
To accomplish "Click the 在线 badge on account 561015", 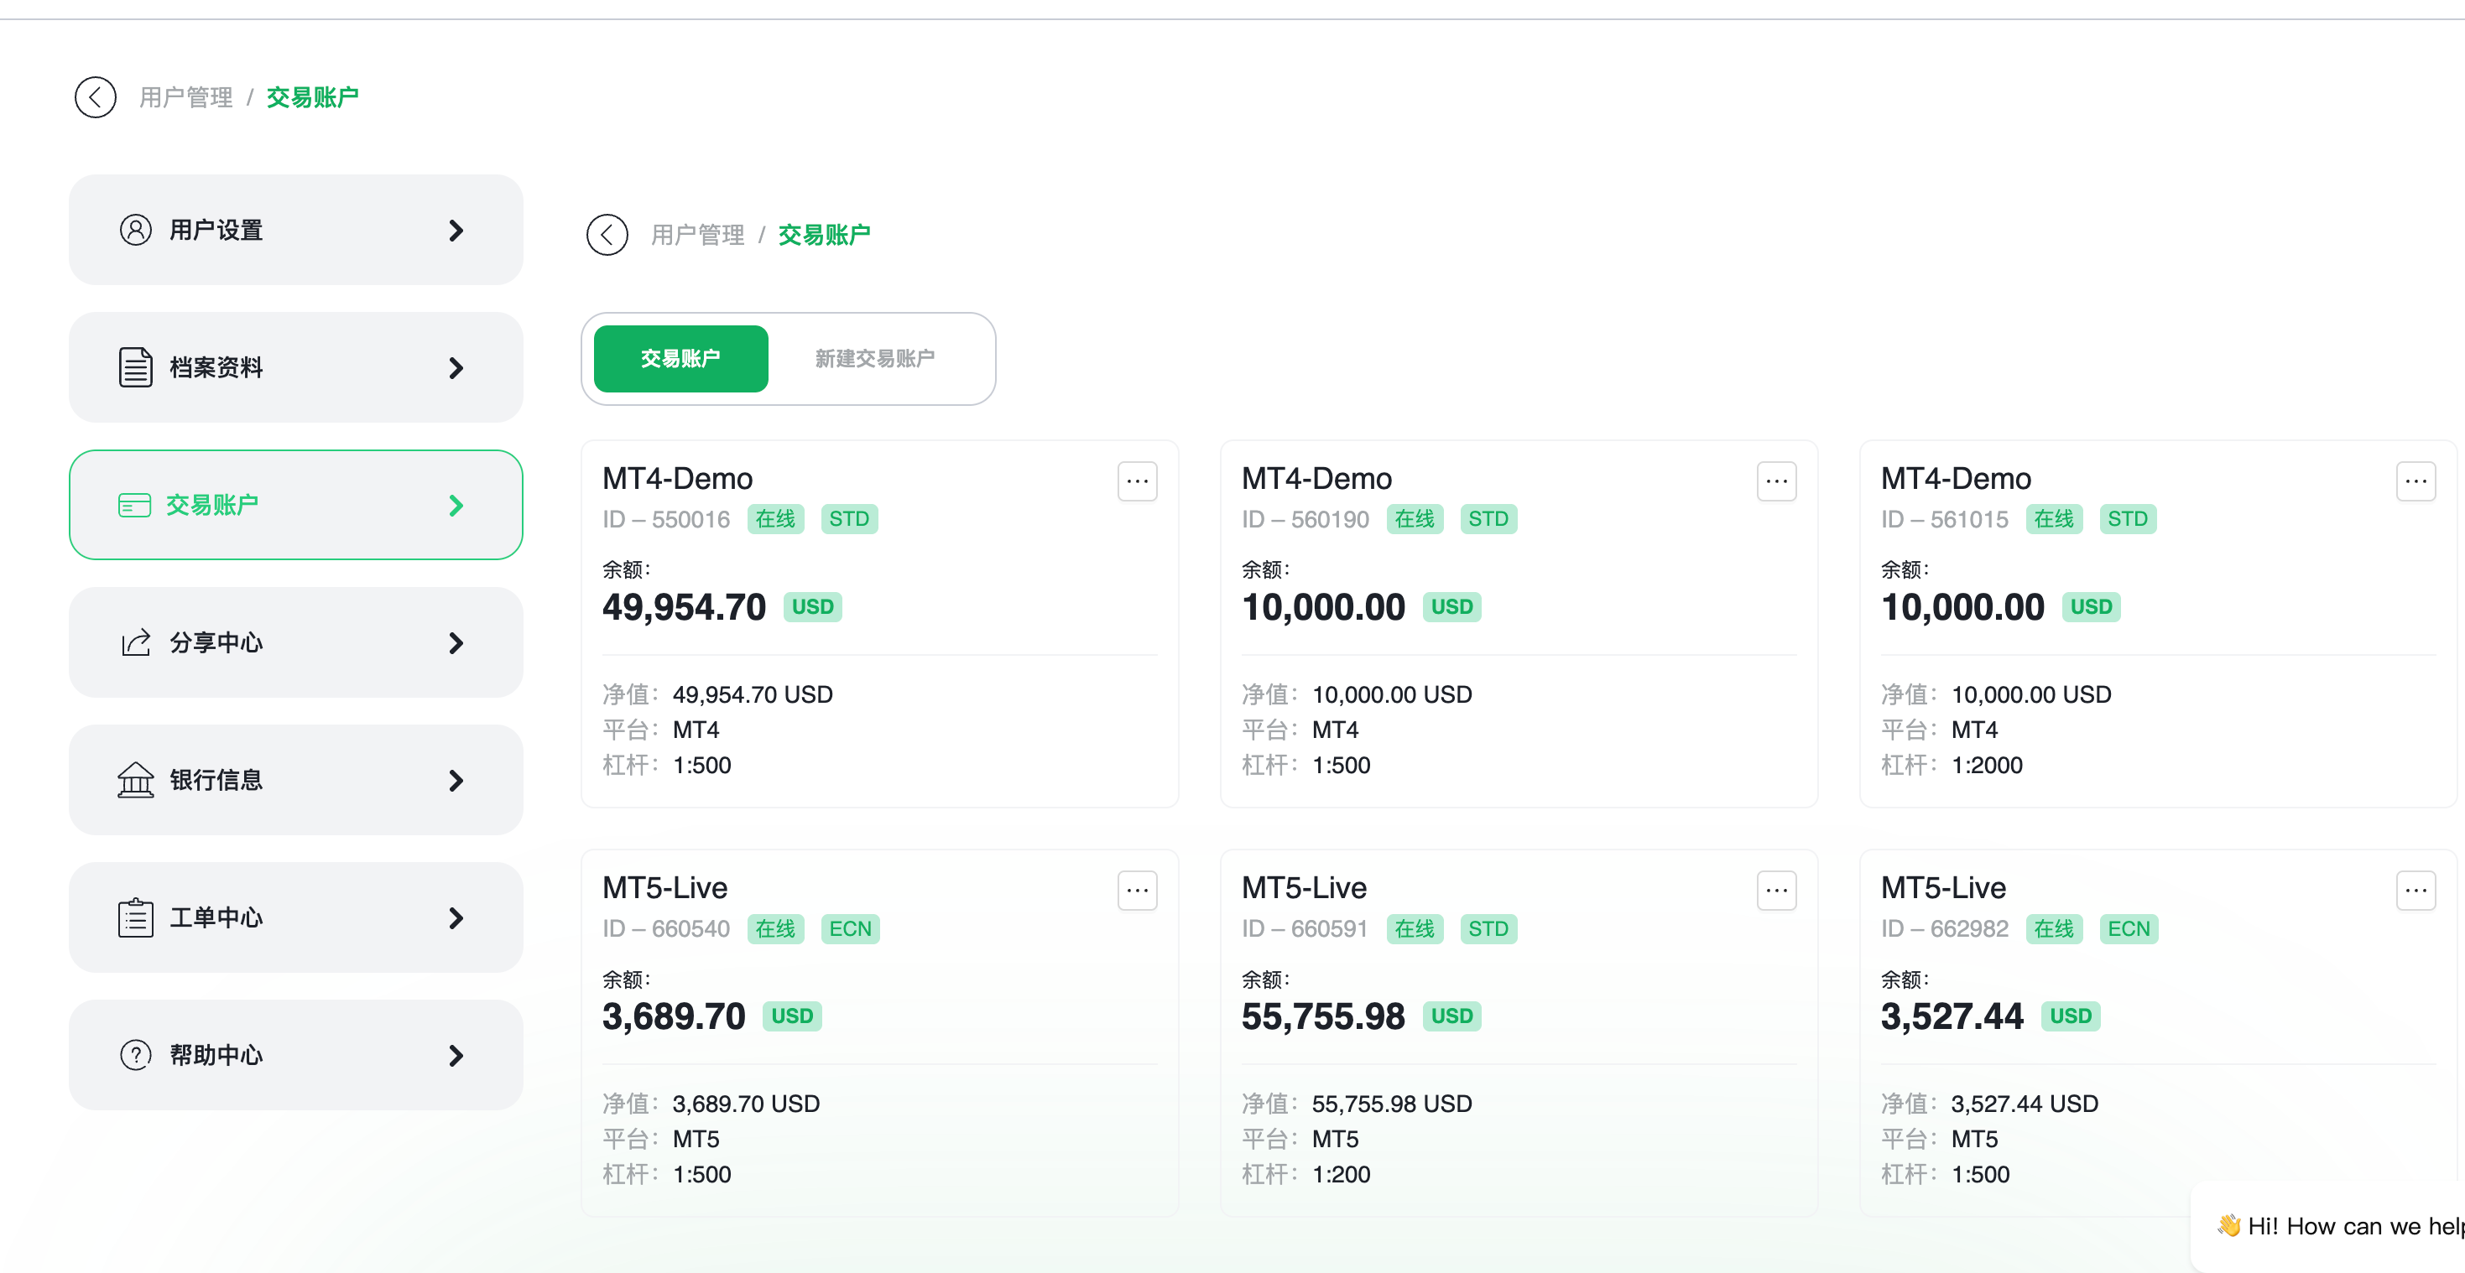I will tap(2055, 519).
